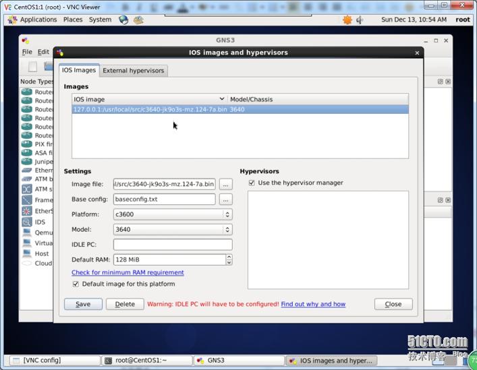Select the Host node icon

[27, 253]
